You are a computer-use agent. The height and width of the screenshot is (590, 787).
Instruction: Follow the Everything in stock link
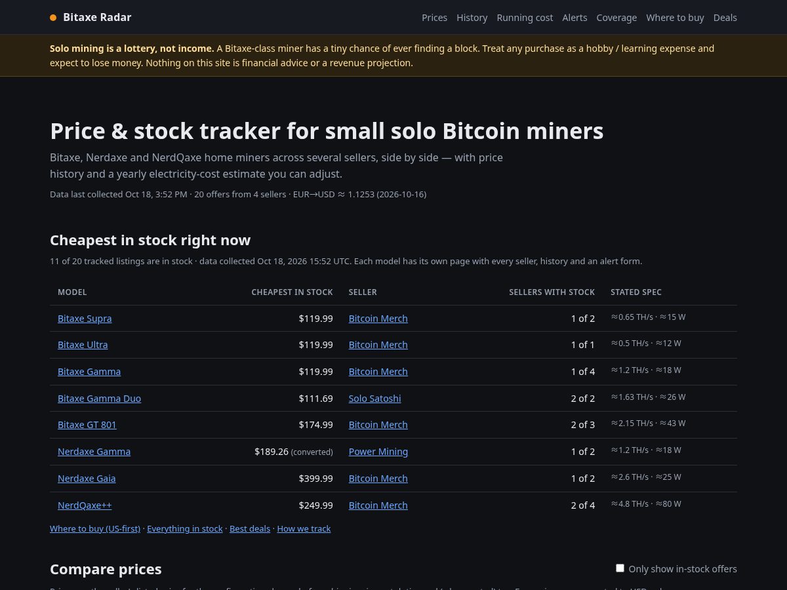coord(185,528)
